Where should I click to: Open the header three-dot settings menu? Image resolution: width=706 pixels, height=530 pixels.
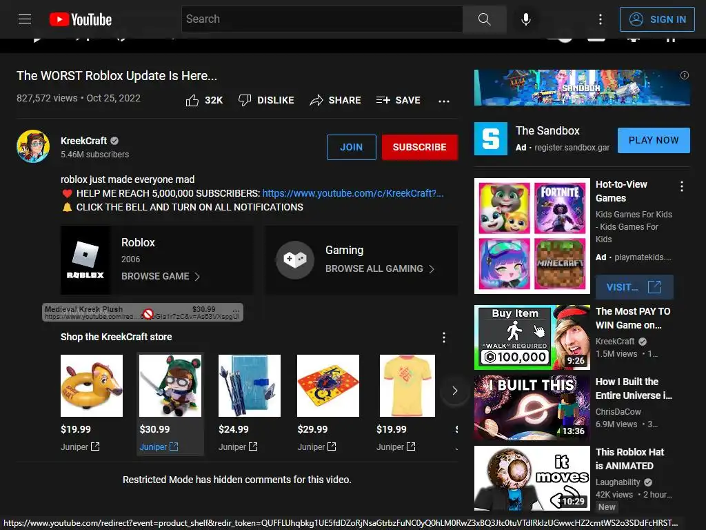pyautogui.click(x=601, y=19)
